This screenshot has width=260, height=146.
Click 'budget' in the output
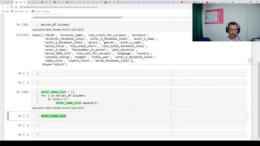(x=80, y=57)
